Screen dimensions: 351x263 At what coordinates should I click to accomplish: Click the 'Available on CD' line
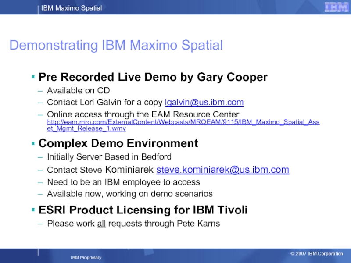pyautogui.click(x=79, y=91)
